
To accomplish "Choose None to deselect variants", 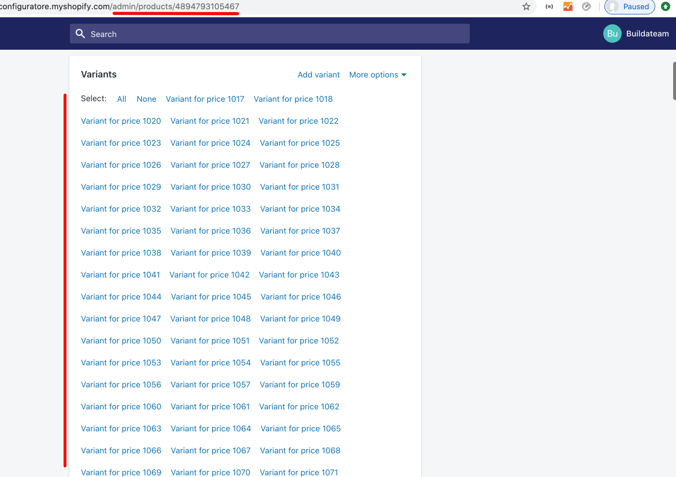I will (x=146, y=99).
